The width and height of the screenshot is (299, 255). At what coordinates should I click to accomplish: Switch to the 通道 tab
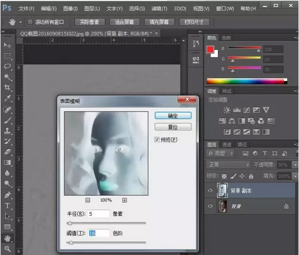click(x=227, y=145)
